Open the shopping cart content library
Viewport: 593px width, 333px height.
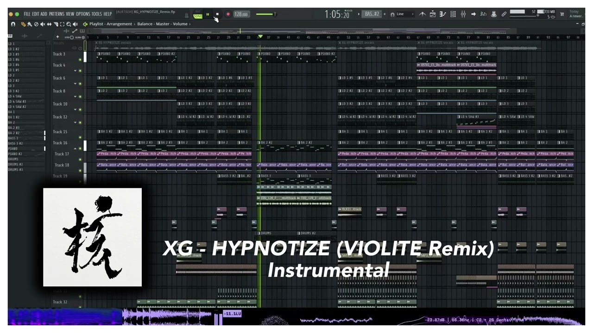coord(561,14)
